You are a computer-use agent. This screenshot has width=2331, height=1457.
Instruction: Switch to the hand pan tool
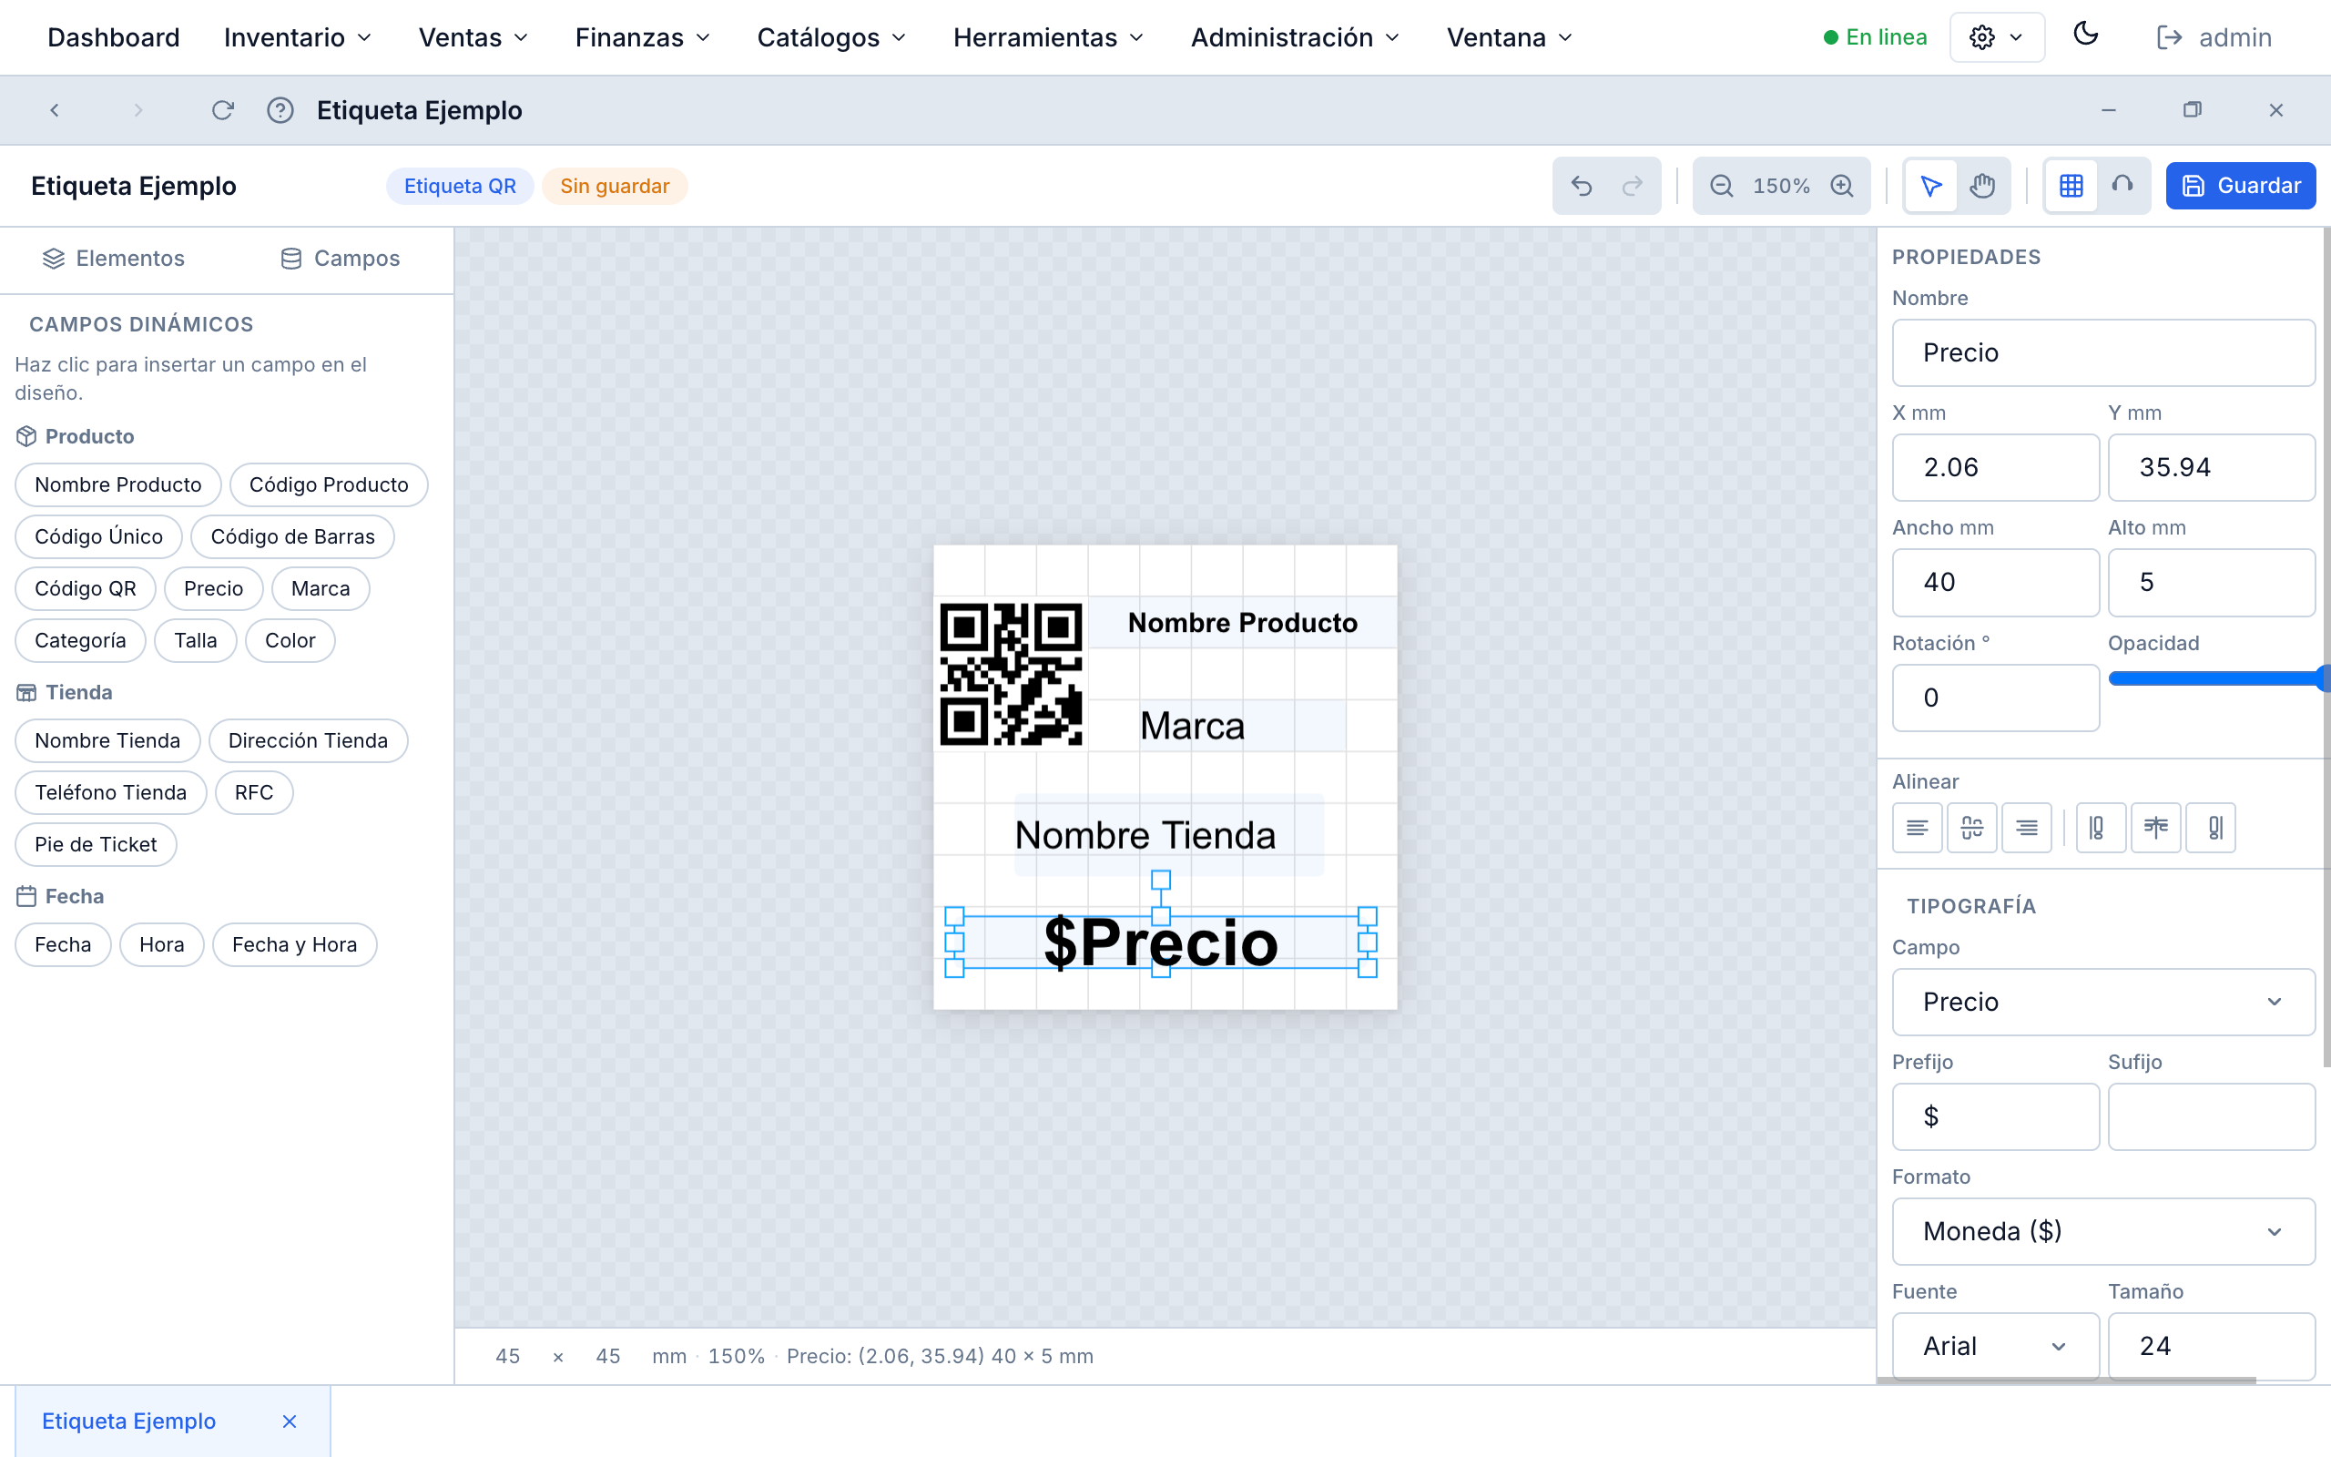[x=1983, y=185]
